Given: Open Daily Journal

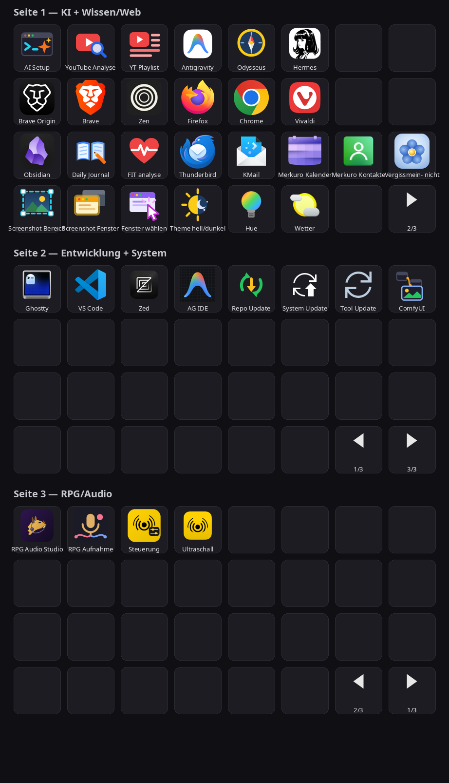Looking at the screenshot, I should [x=91, y=156].
